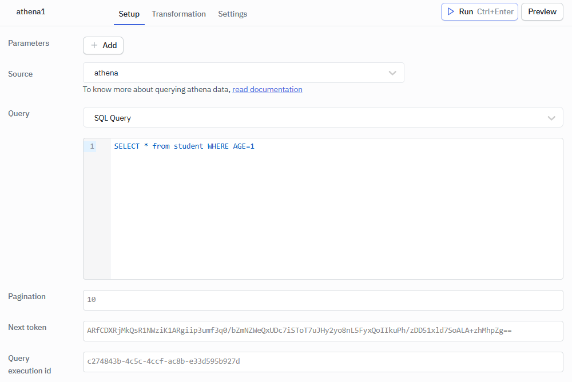Select the Query execution id field
The image size is (572, 382).
323,361
